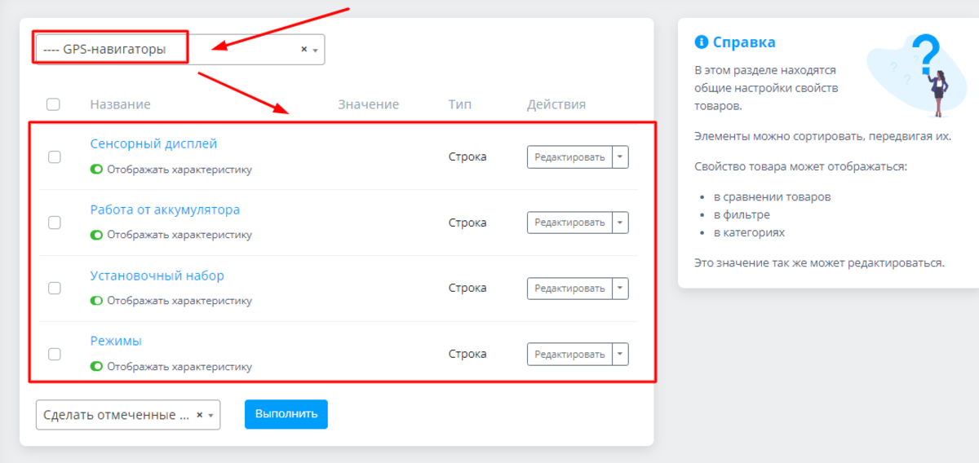The width and height of the screenshot is (979, 463).
Task: Click the Выполнить button
Action: coord(286,414)
